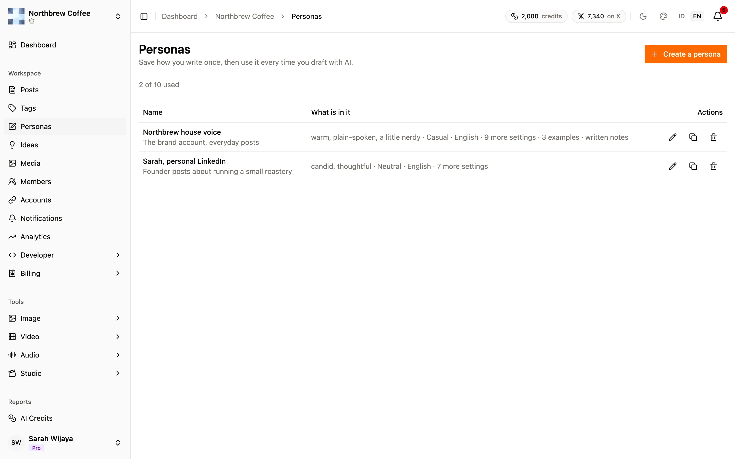Image resolution: width=735 pixels, height=459 pixels.
Task: Follow the Northbrew Coffee breadcrumb link
Action: [244, 16]
